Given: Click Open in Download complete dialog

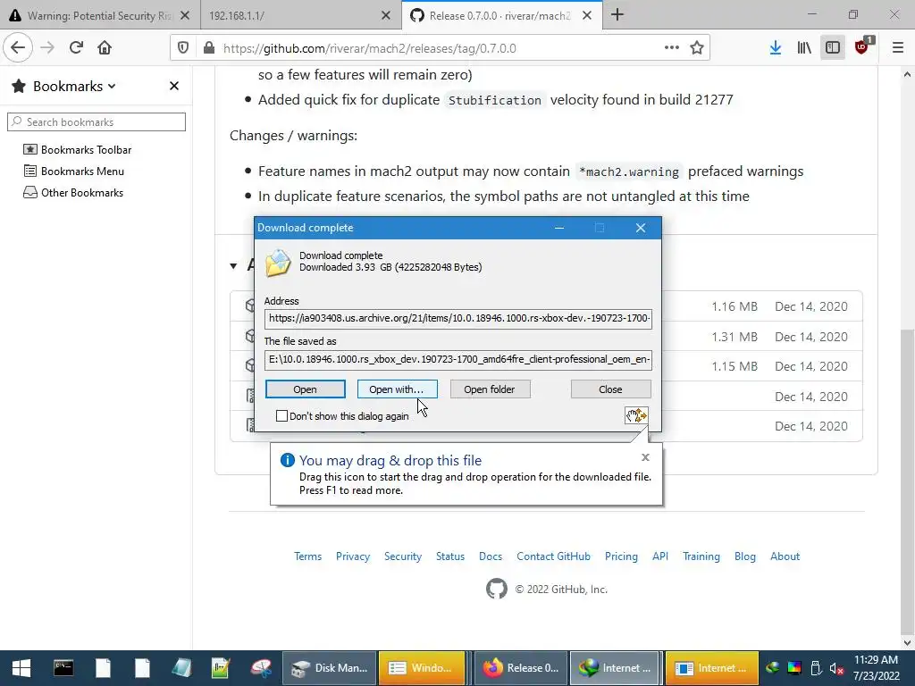Looking at the screenshot, I should click(306, 389).
